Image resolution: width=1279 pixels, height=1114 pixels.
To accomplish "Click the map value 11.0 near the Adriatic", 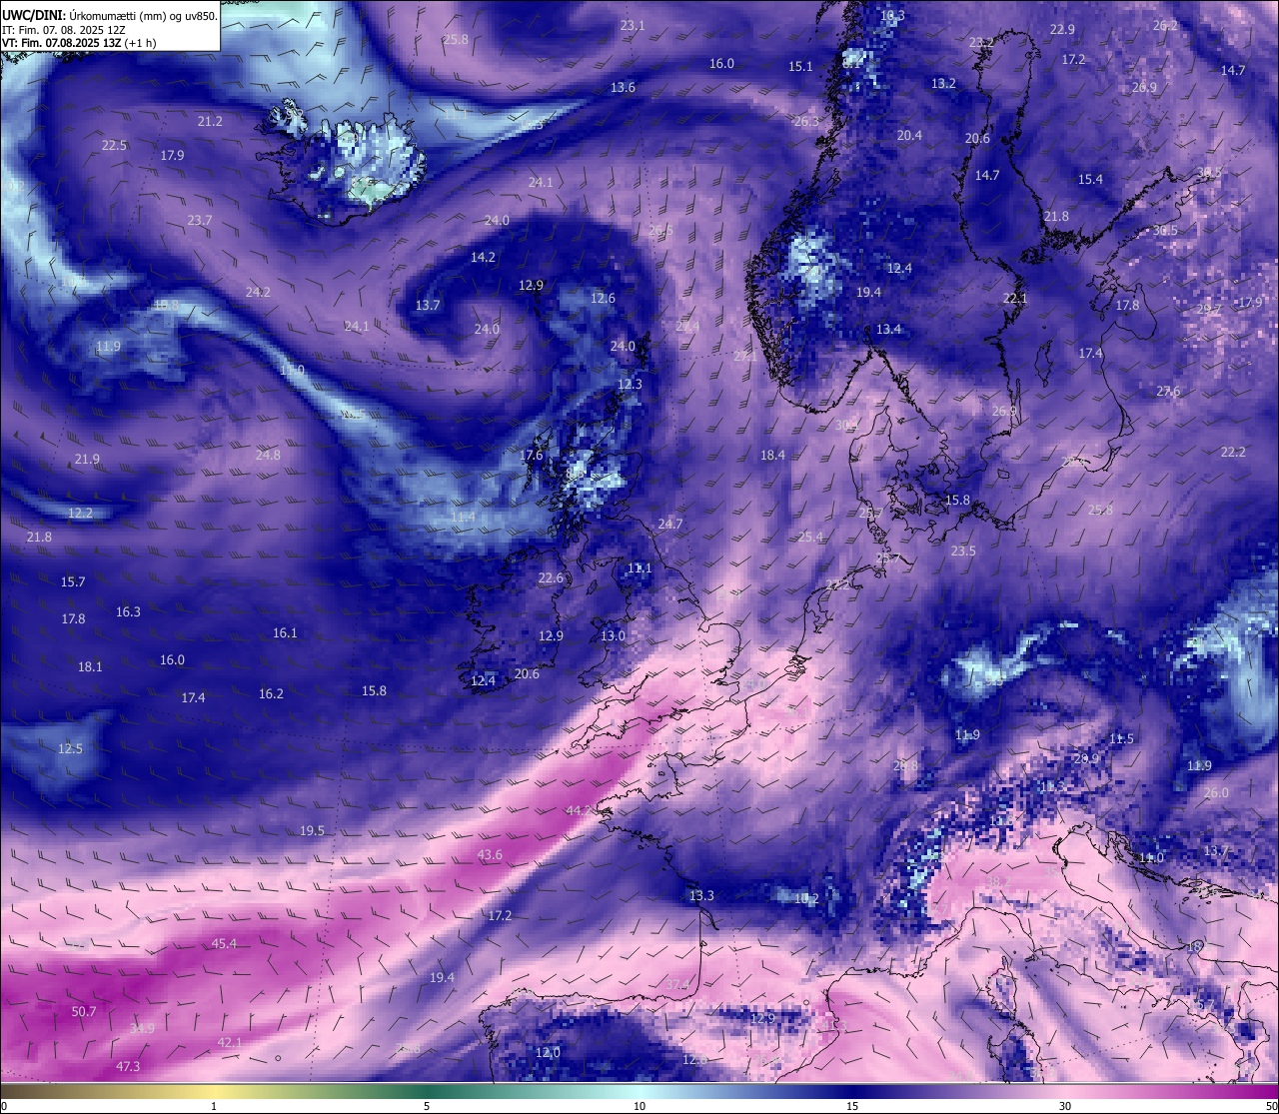I will click(1151, 857).
